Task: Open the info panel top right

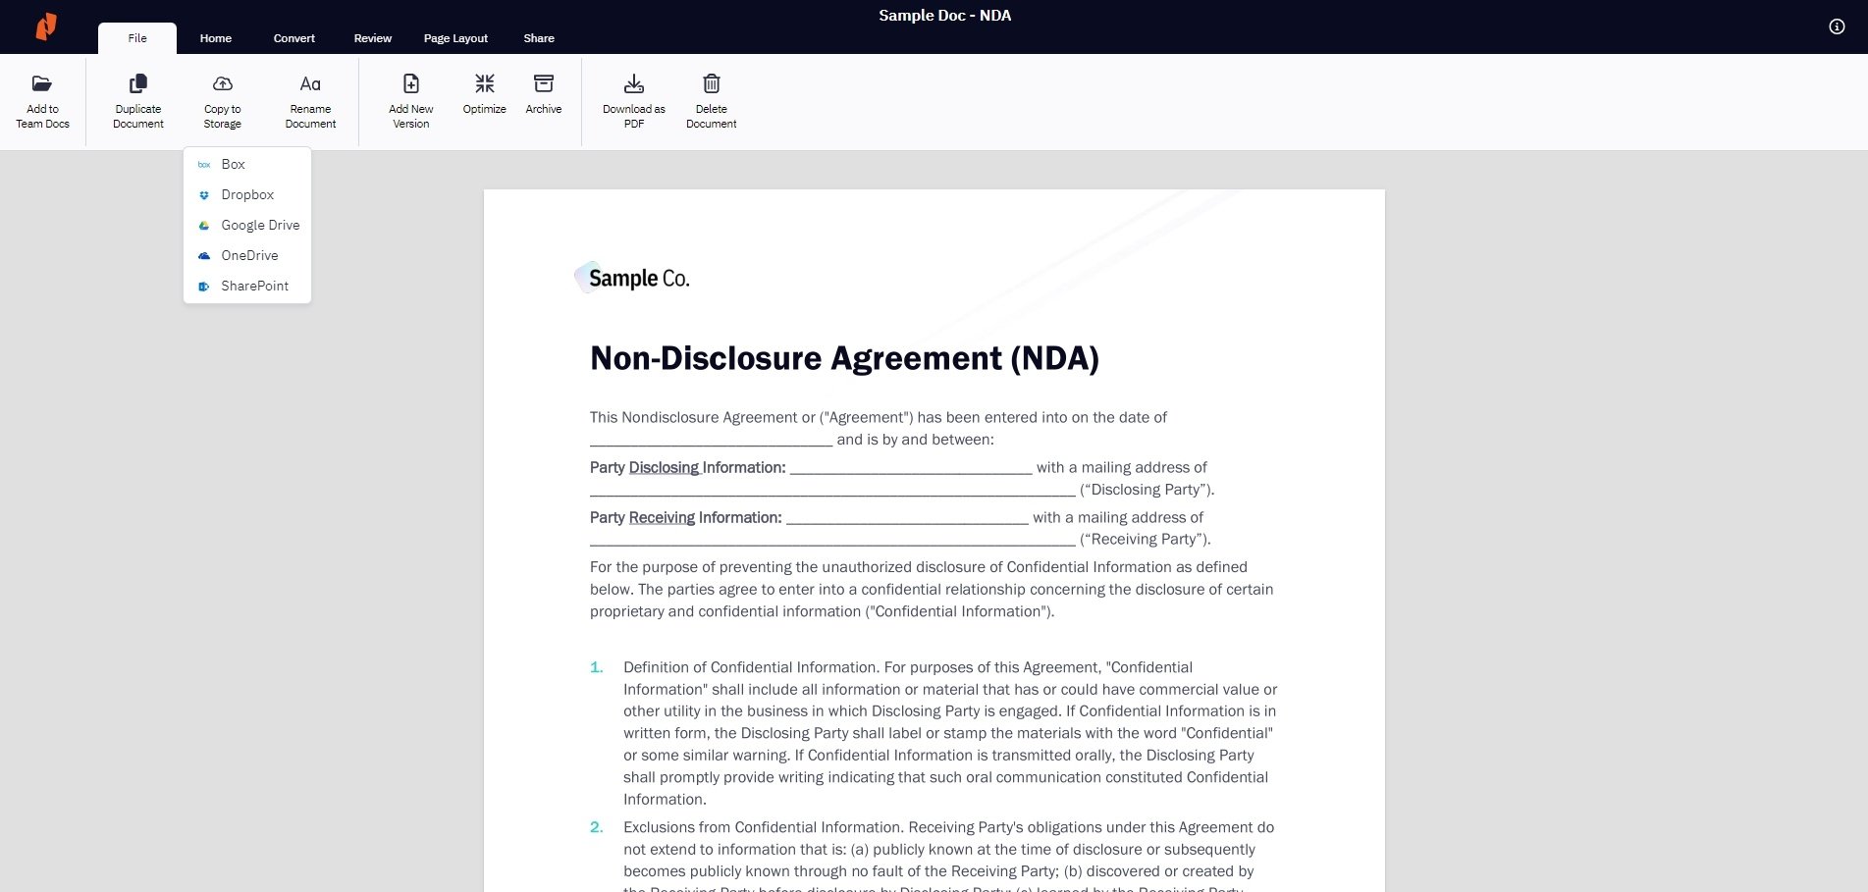Action: coord(1837,26)
